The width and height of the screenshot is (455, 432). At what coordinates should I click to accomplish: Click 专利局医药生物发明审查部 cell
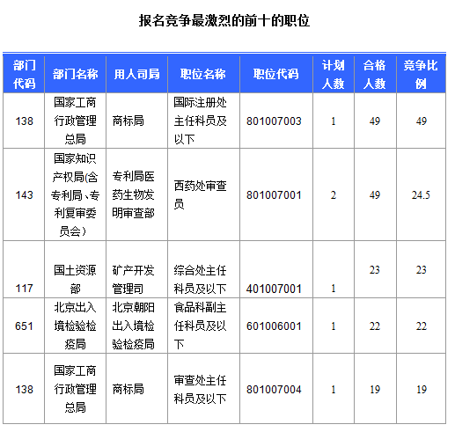coord(133,194)
